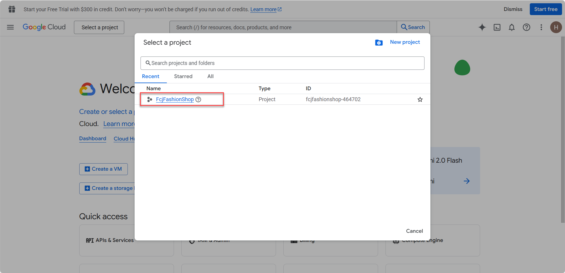Click New project
The width and height of the screenshot is (565, 273).
(405, 42)
